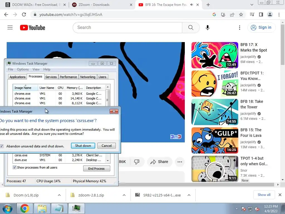
Task: Mute the BFB 16 tab audio icon
Action: [x=191, y=5]
